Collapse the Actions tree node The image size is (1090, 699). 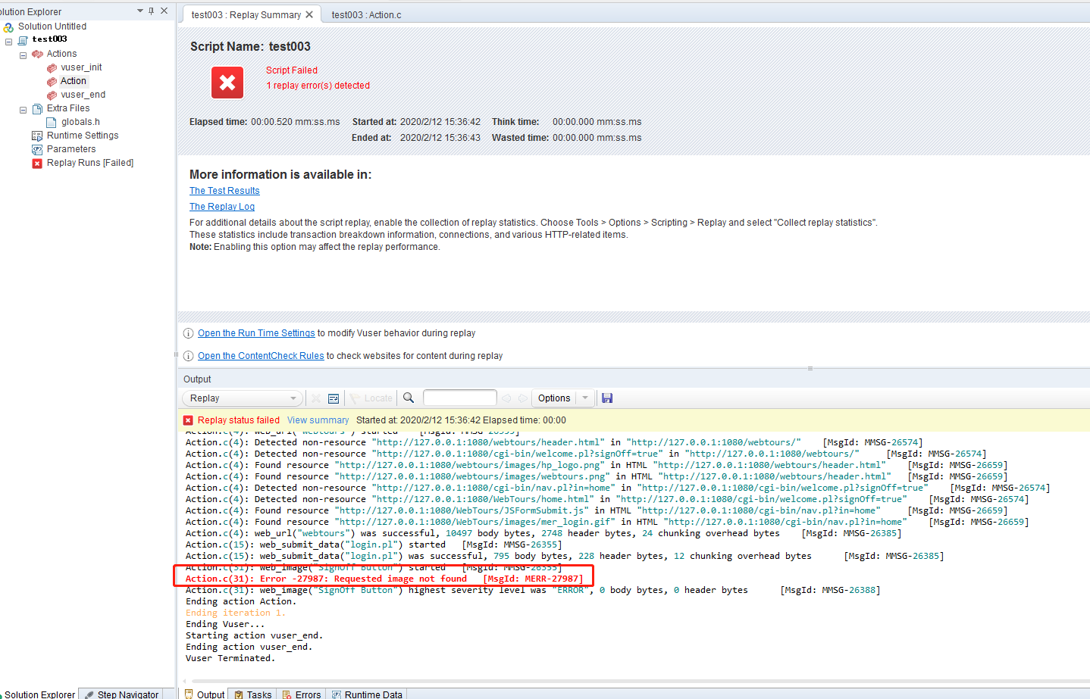(x=23, y=55)
